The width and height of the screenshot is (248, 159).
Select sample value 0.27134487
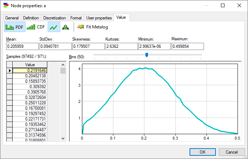(30, 130)
